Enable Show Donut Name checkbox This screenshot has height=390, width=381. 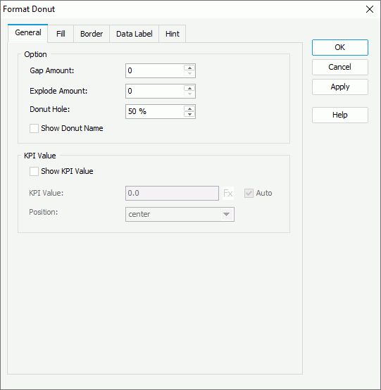(34, 129)
